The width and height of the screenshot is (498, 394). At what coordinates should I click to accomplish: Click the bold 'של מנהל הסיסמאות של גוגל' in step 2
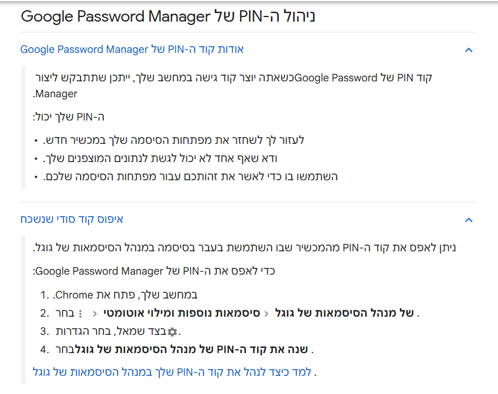point(344,313)
